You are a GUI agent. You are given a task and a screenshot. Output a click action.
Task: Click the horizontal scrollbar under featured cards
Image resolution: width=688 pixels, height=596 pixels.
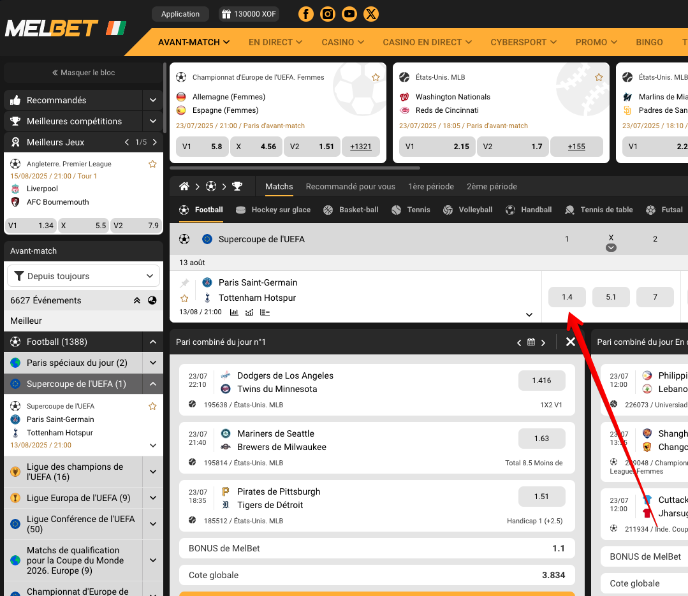(x=295, y=168)
